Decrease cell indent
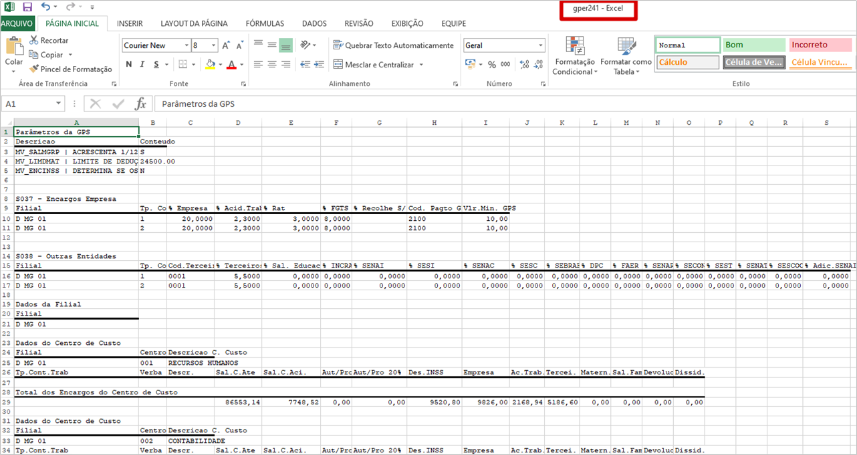The height and width of the screenshot is (455, 857). click(x=305, y=65)
